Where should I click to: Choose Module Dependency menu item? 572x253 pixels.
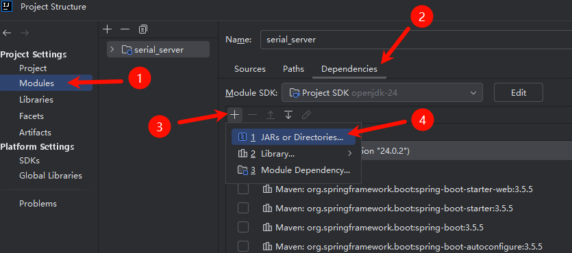293,170
